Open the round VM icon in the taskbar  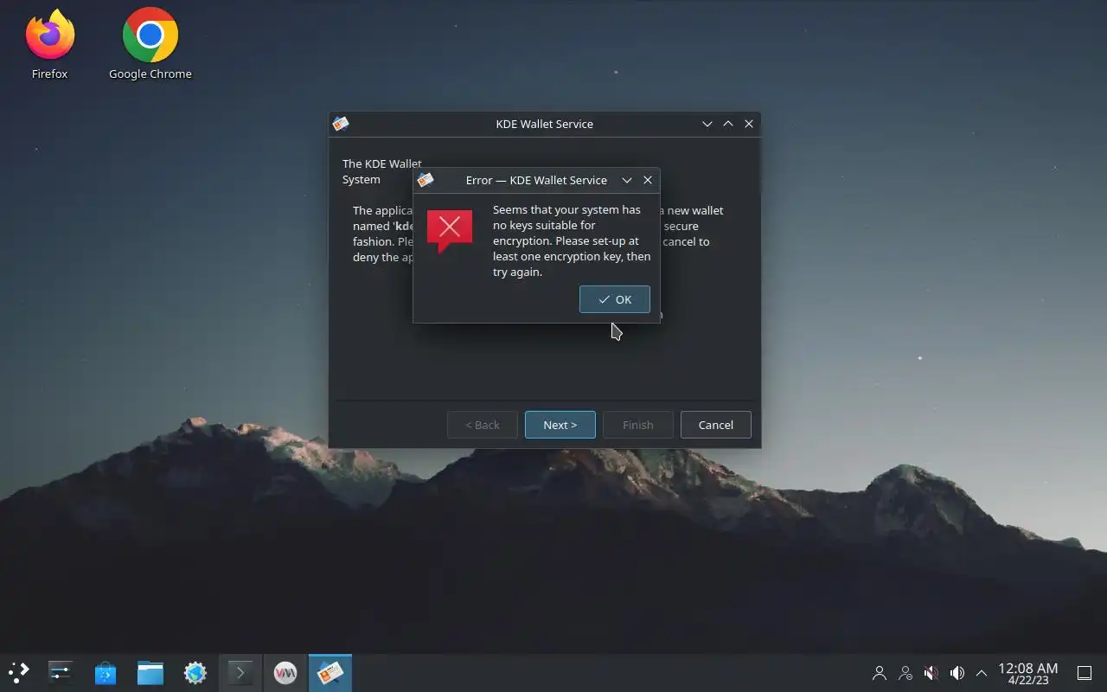pyautogui.click(x=285, y=672)
